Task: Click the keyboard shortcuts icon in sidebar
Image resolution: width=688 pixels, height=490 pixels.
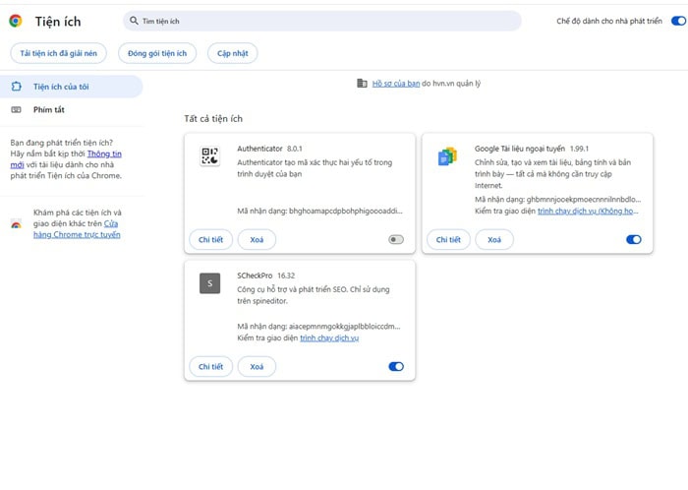Action: (16, 109)
